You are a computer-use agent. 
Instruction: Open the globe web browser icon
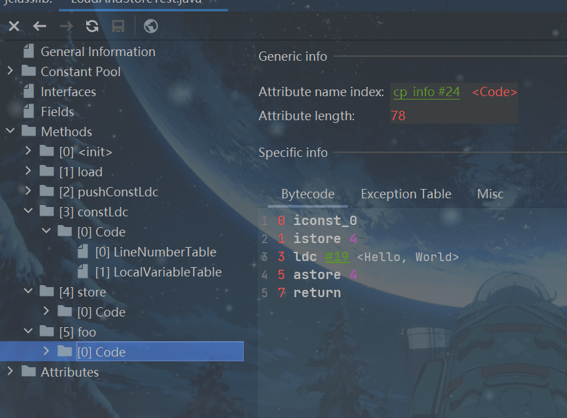(x=151, y=27)
